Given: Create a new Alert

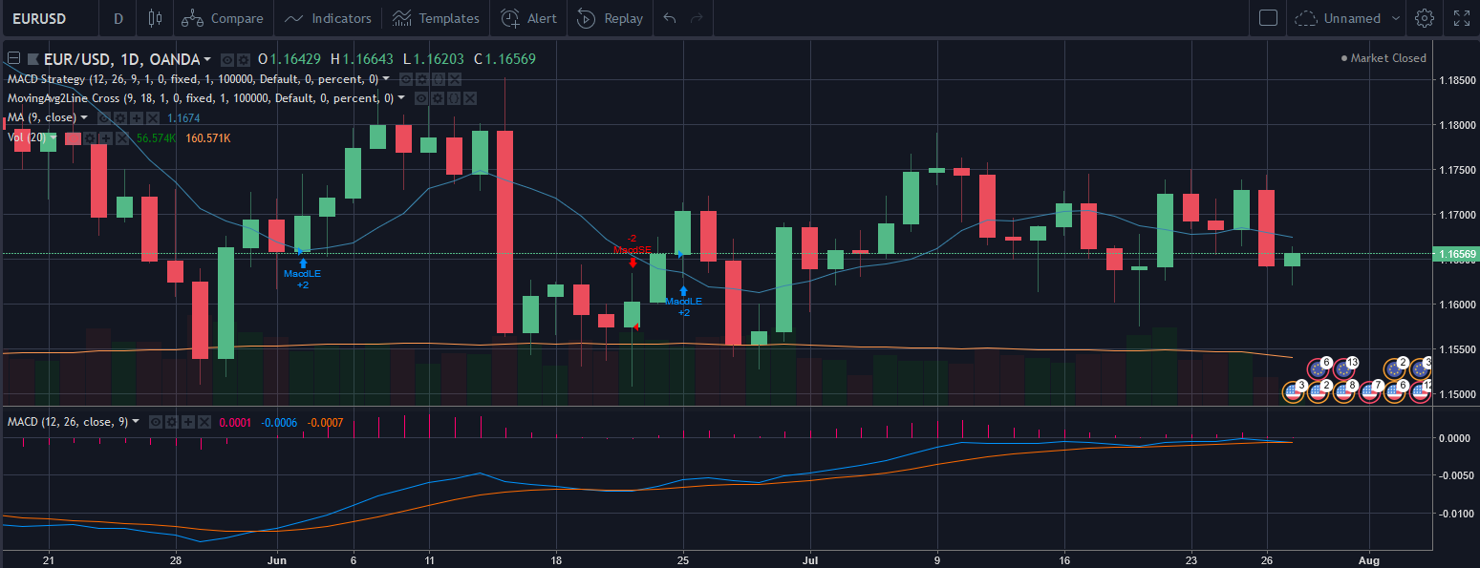Looking at the screenshot, I should (528, 18).
